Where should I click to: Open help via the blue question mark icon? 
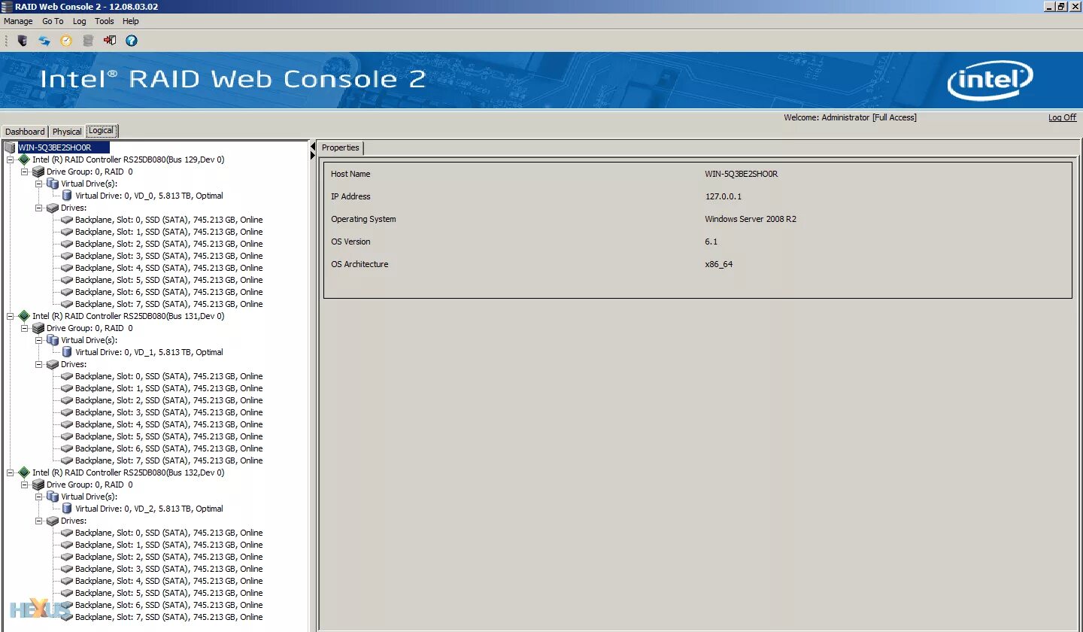132,41
